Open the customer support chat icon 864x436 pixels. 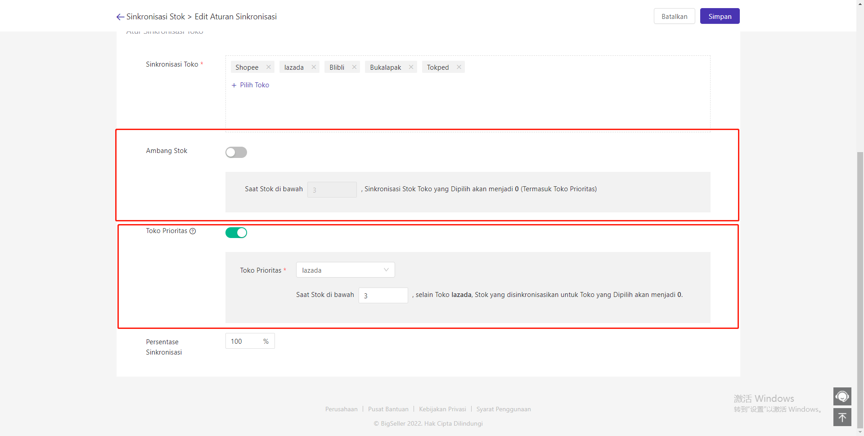point(842,396)
